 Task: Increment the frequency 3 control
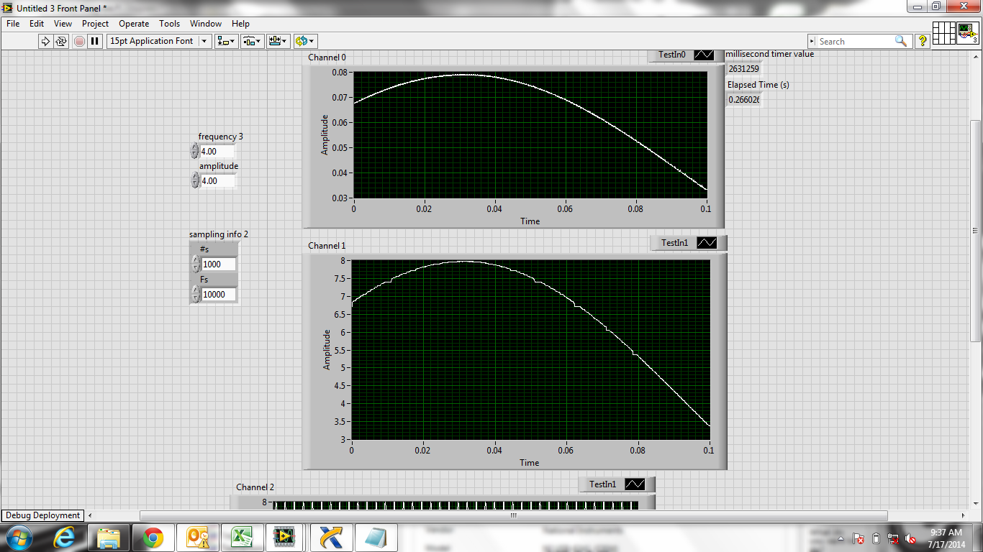click(194, 147)
